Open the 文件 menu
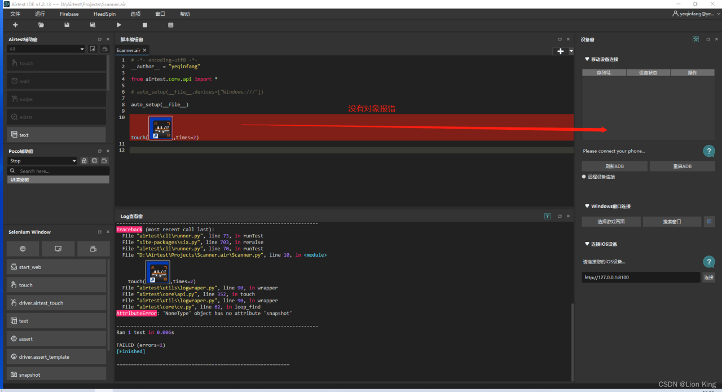 click(x=15, y=14)
